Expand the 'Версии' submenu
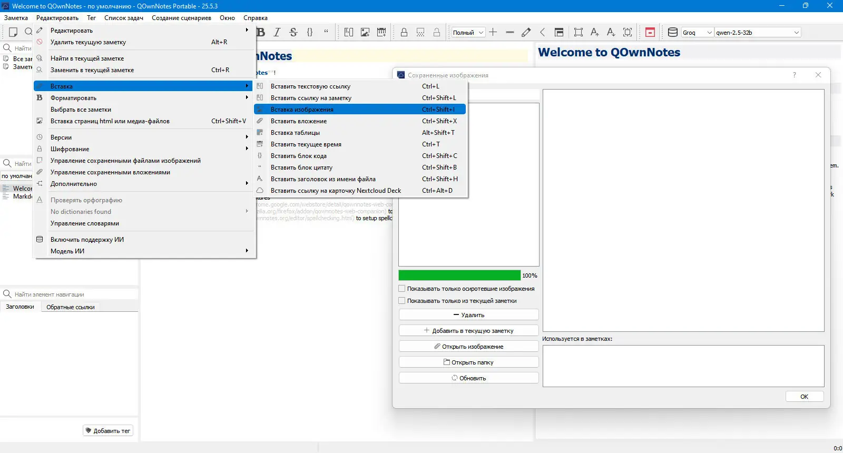The width and height of the screenshot is (843, 453). point(144,137)
